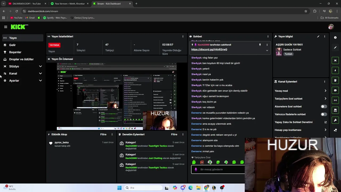Expand the Ayarlar sidebar section

click(x=40, y=81)
